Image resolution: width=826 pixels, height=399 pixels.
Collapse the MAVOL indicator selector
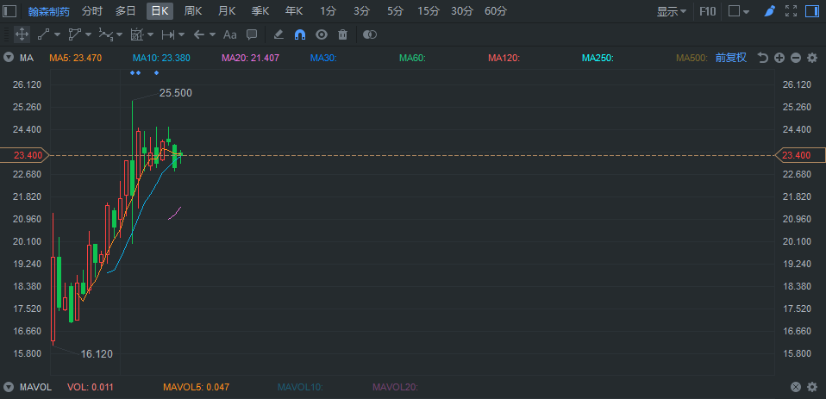point(9,388)
